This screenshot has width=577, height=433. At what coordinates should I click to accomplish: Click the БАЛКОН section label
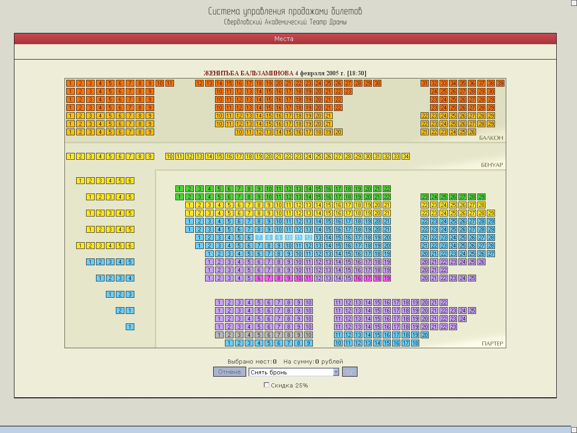pyautogui.click(x=491, y=138)
